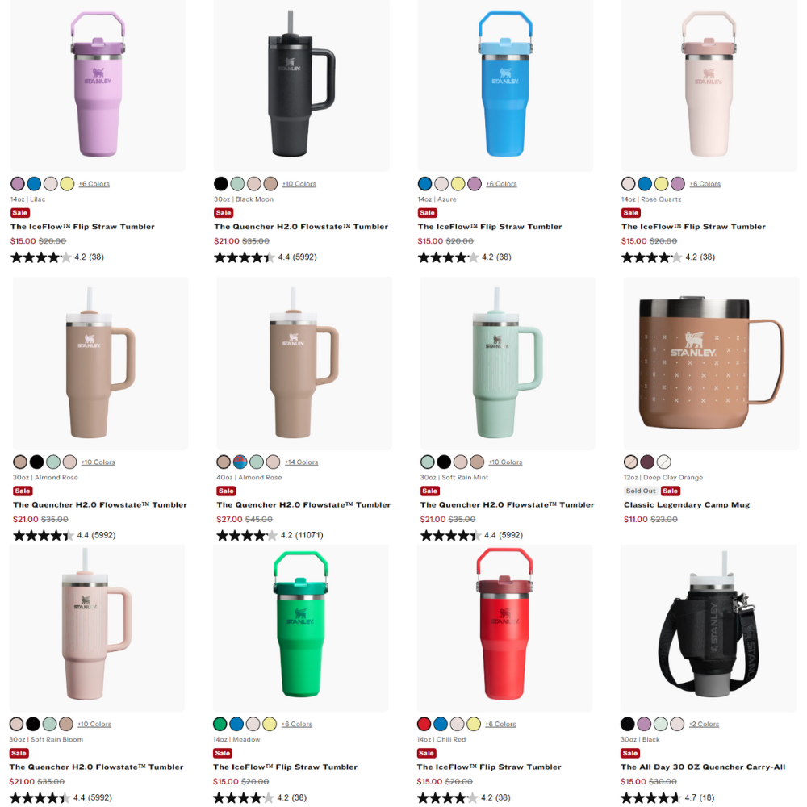Select dark plum swatch under Camp Mug
This screenshot has height=807, width=807.
click(647, 462)
